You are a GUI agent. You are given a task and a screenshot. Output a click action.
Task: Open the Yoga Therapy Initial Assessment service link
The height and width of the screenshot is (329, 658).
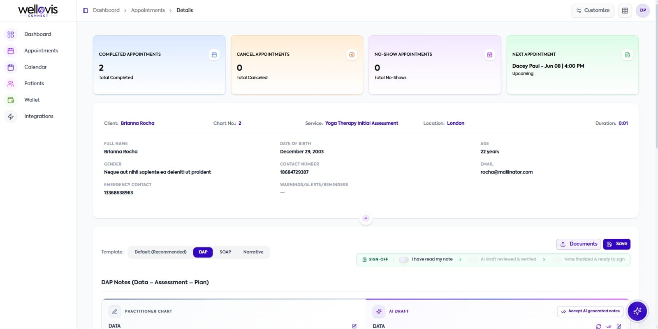point(361,123)
